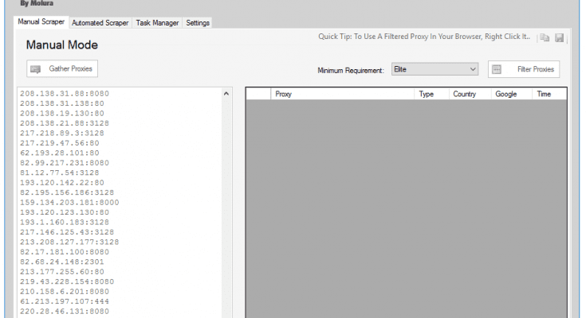Viewport: 586px width, 318px height.
Task: Open the Minimum Requirement dropdown
Action: (435, 70)
